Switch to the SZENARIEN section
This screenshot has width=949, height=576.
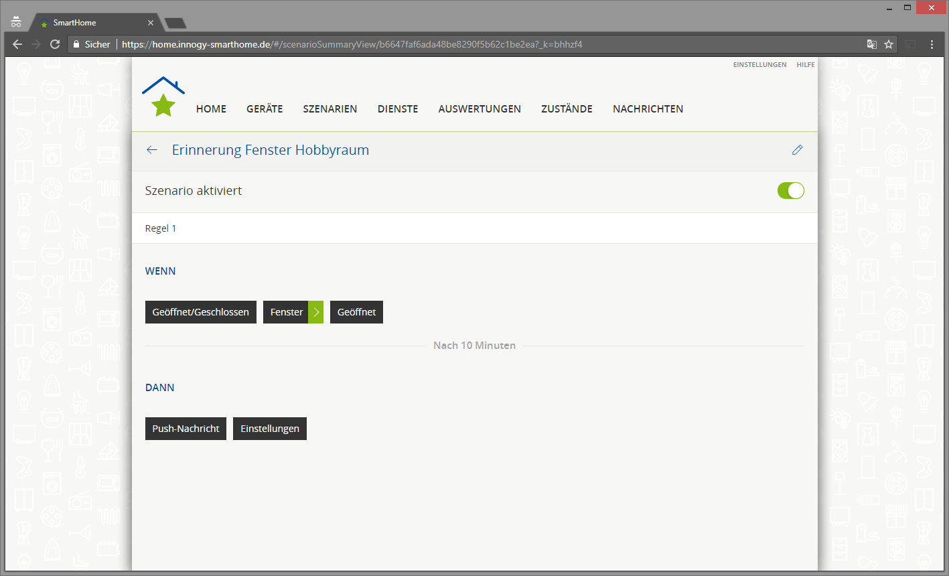[x=330, y=109]
